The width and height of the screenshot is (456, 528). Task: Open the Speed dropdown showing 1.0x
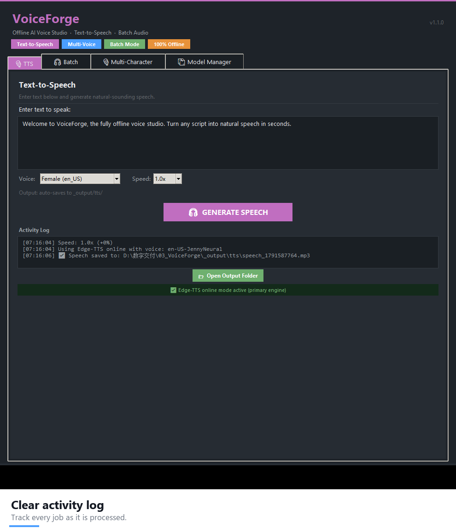(168, 179)
